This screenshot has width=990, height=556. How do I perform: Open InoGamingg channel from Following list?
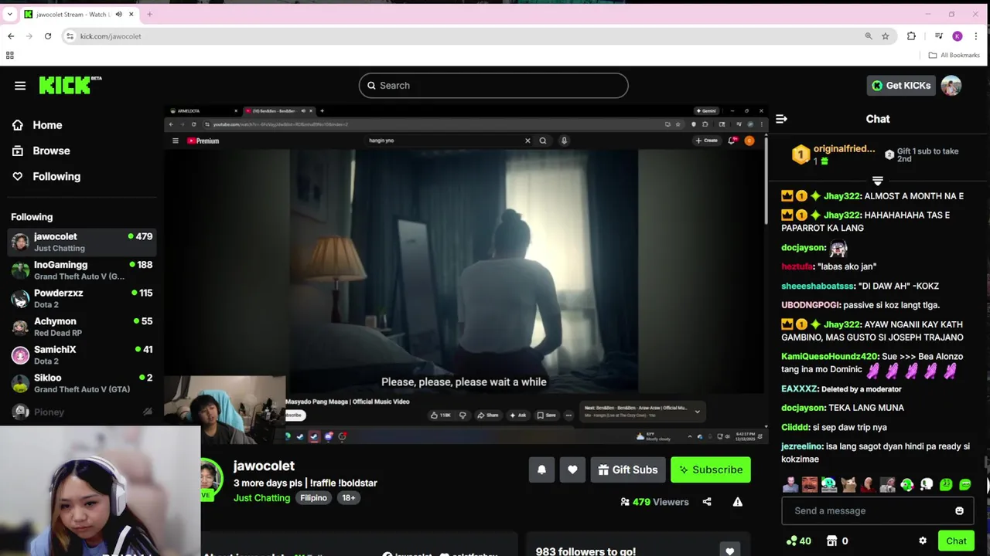[82, 270]
